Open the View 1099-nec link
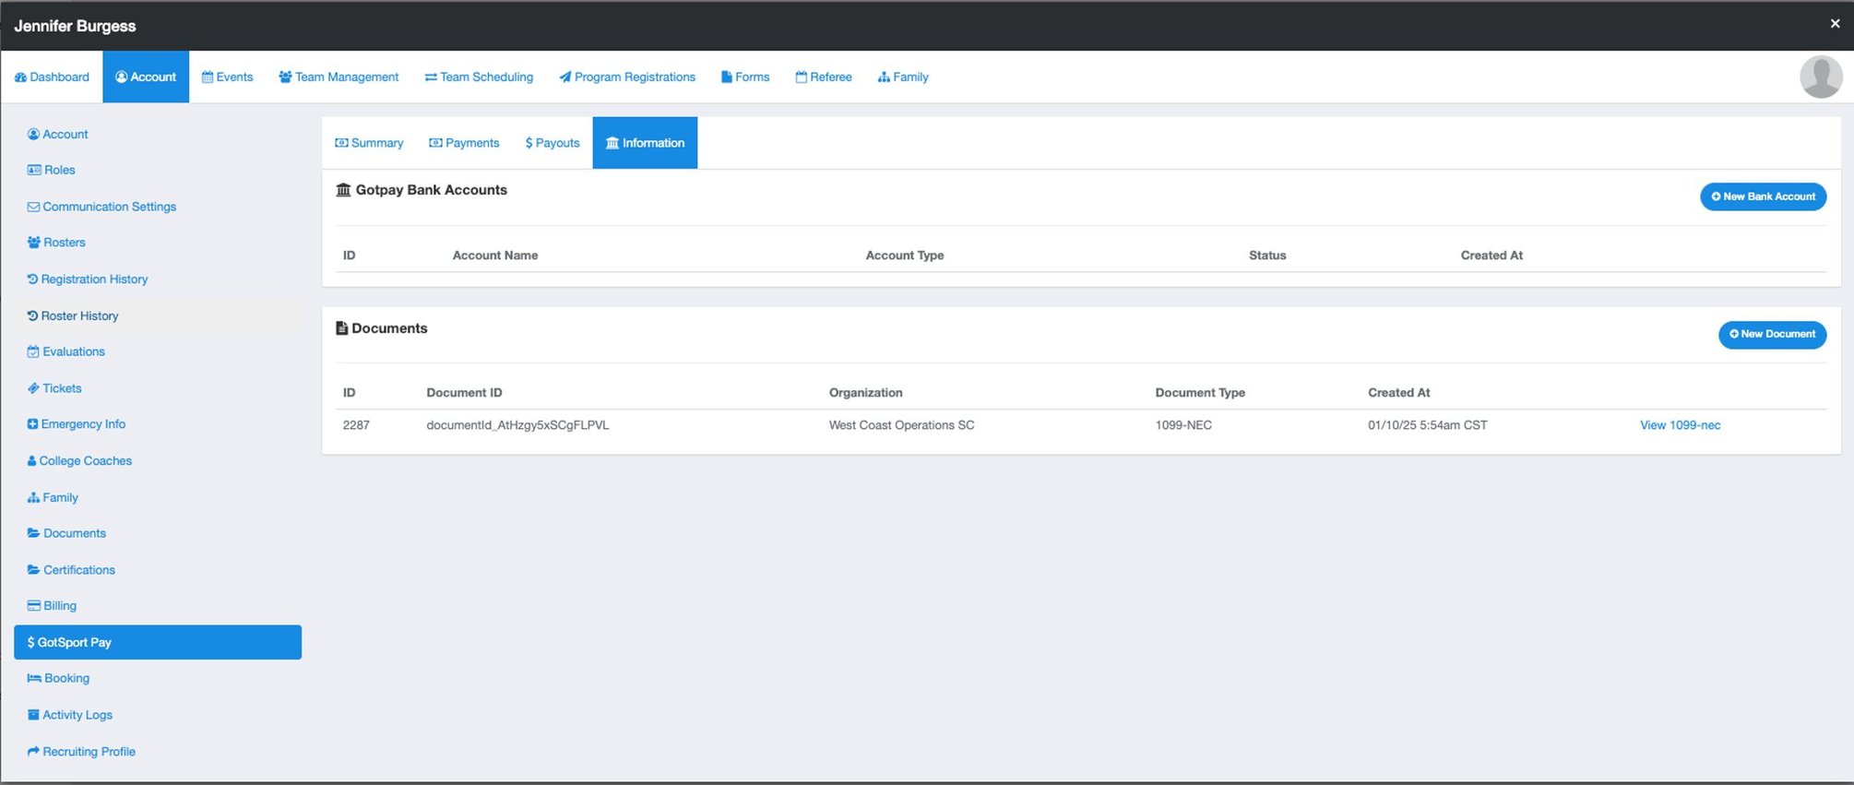The height and width of the screenshot is (785, 1854). [x=1680, y=425]
